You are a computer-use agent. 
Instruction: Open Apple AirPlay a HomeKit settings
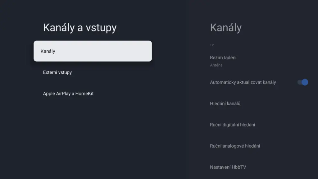click(x=68, y=94)
